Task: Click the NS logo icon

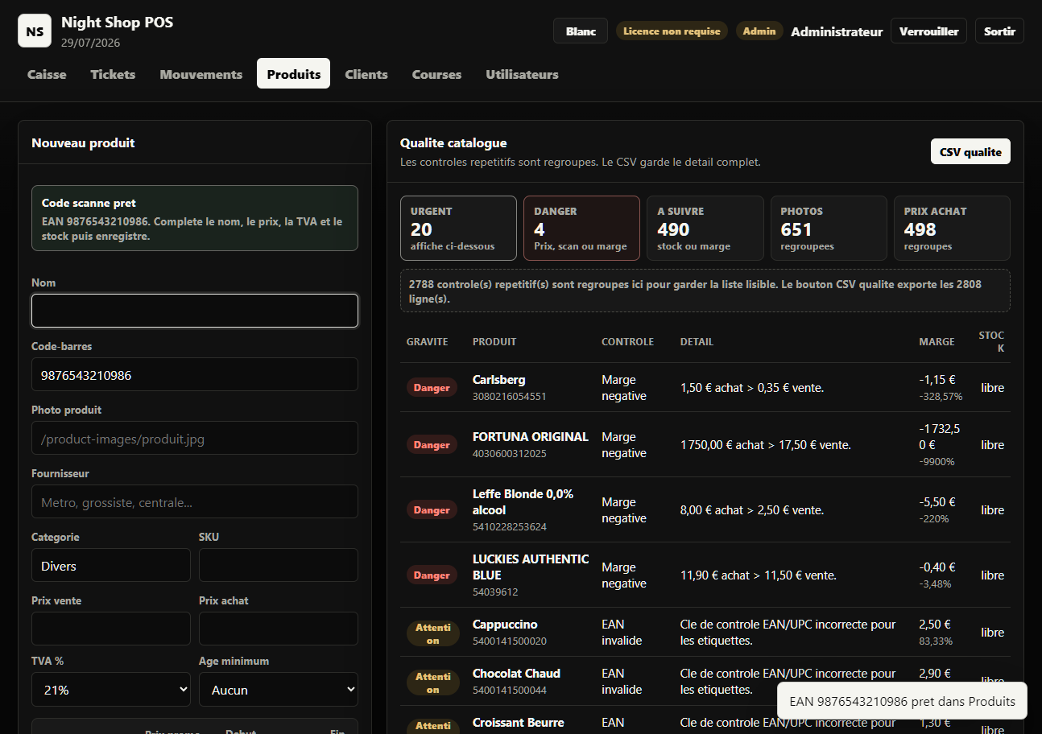Action: (x=35, y=31)
